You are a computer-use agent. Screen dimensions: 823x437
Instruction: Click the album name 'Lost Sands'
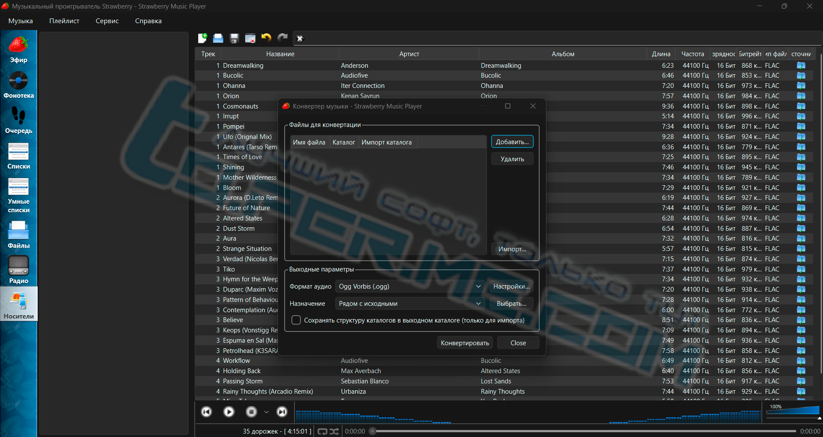coord(496,381)
